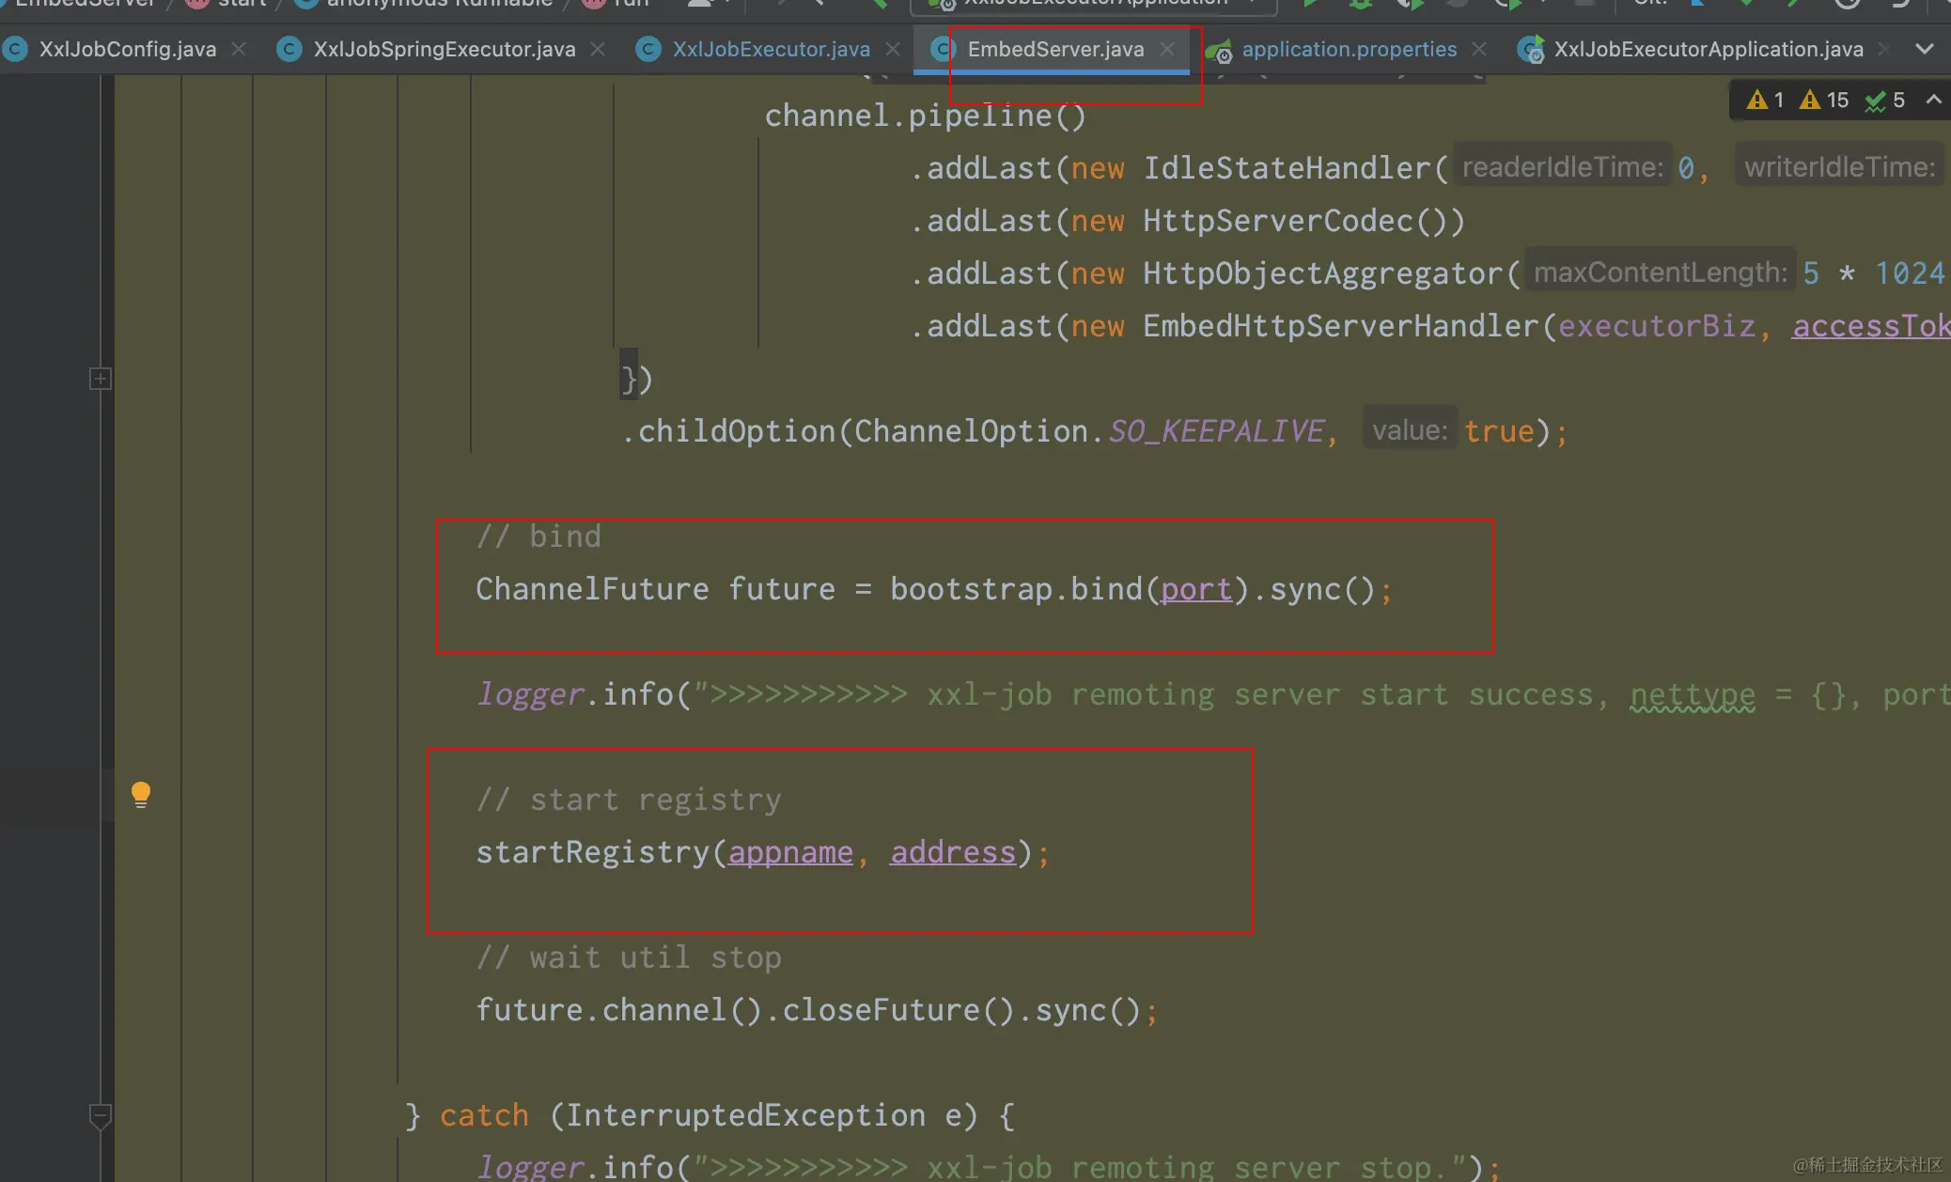Expand inspections widget up-arrow chevron
Viewport: 1951px width, 1182px height.
tap(1933, 100)
